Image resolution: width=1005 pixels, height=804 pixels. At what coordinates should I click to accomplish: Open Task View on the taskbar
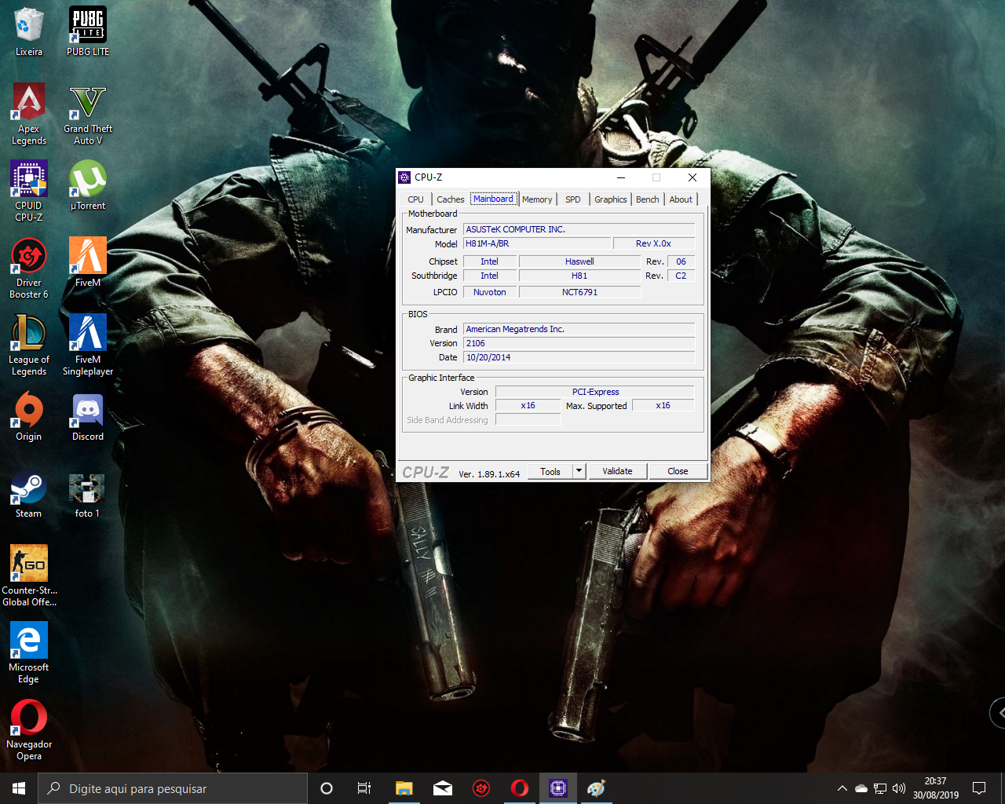[x=364, y=788]
